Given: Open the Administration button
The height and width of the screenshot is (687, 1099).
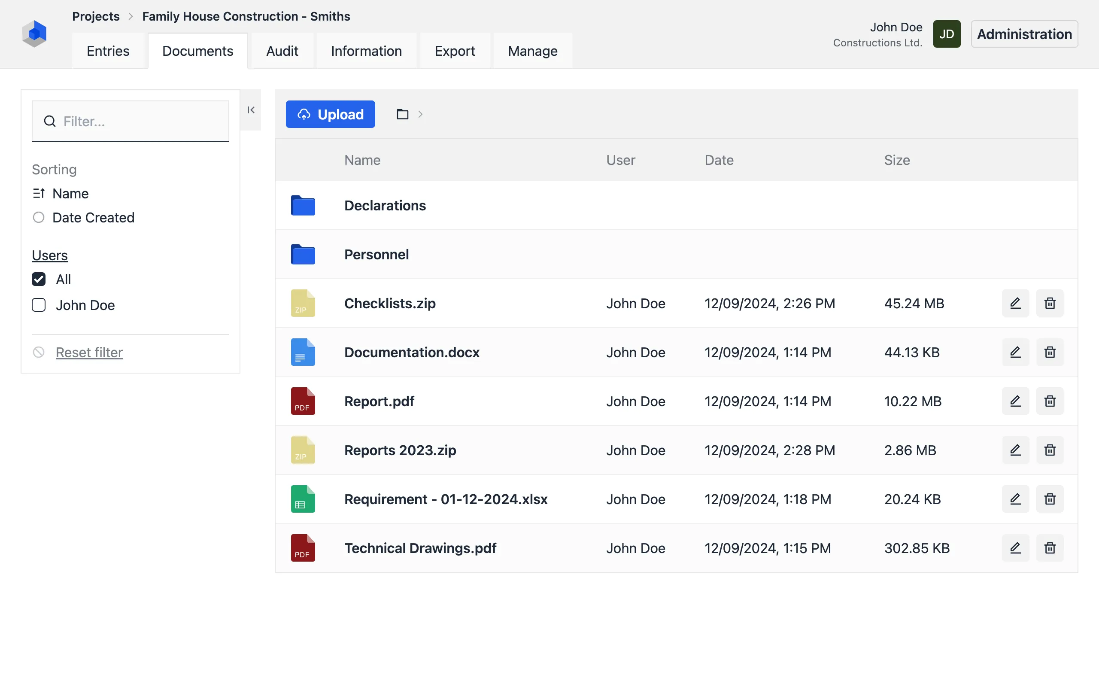Looking at the screenshot, I should pyautogui.click(x=1024, y=34).
